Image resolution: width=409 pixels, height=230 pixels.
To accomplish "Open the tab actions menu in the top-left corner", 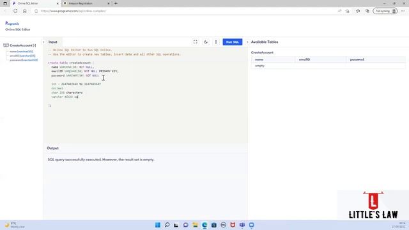I will click(5, 3).
